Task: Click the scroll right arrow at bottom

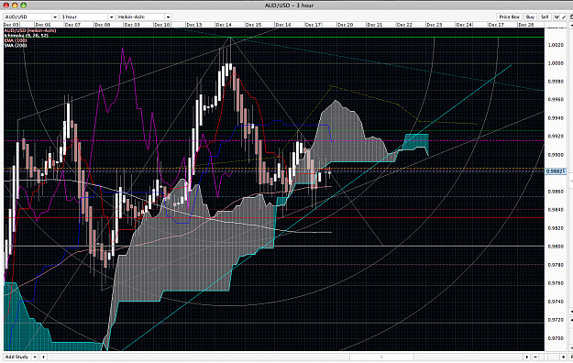Action: [x=526, y=357]
